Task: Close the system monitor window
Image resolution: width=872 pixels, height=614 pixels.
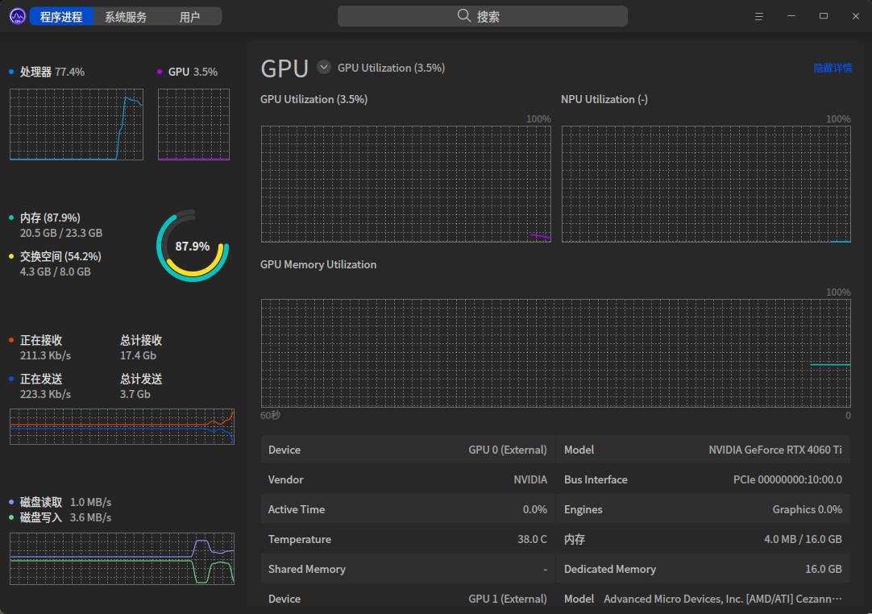Action: pos(855,16)
